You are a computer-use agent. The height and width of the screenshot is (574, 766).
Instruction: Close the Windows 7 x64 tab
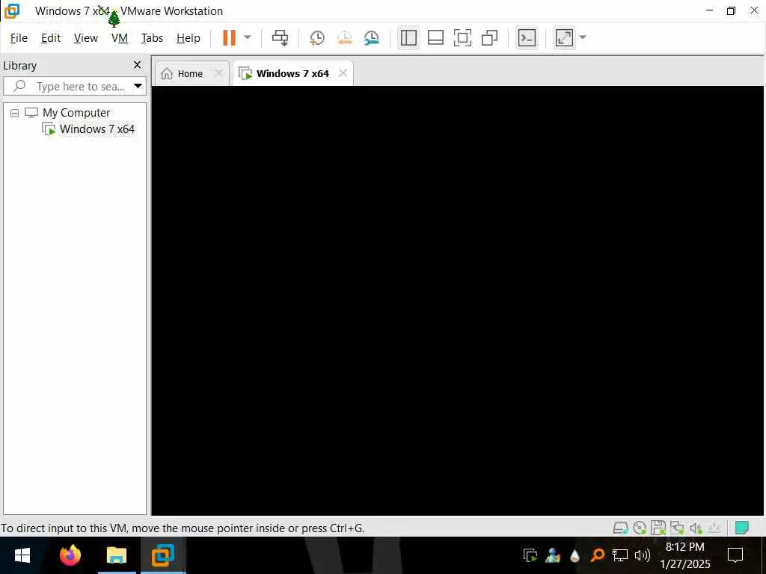coord(343,73)
